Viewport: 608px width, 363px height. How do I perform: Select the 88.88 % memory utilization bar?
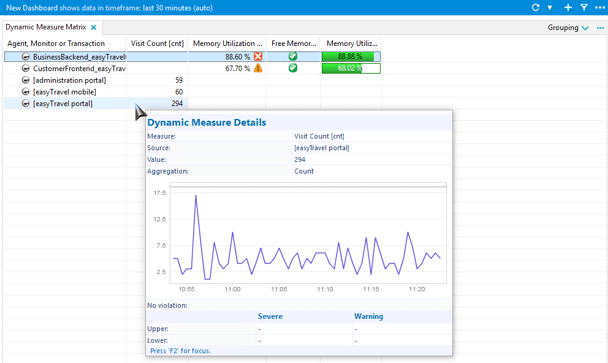click(x=351, y=56)
